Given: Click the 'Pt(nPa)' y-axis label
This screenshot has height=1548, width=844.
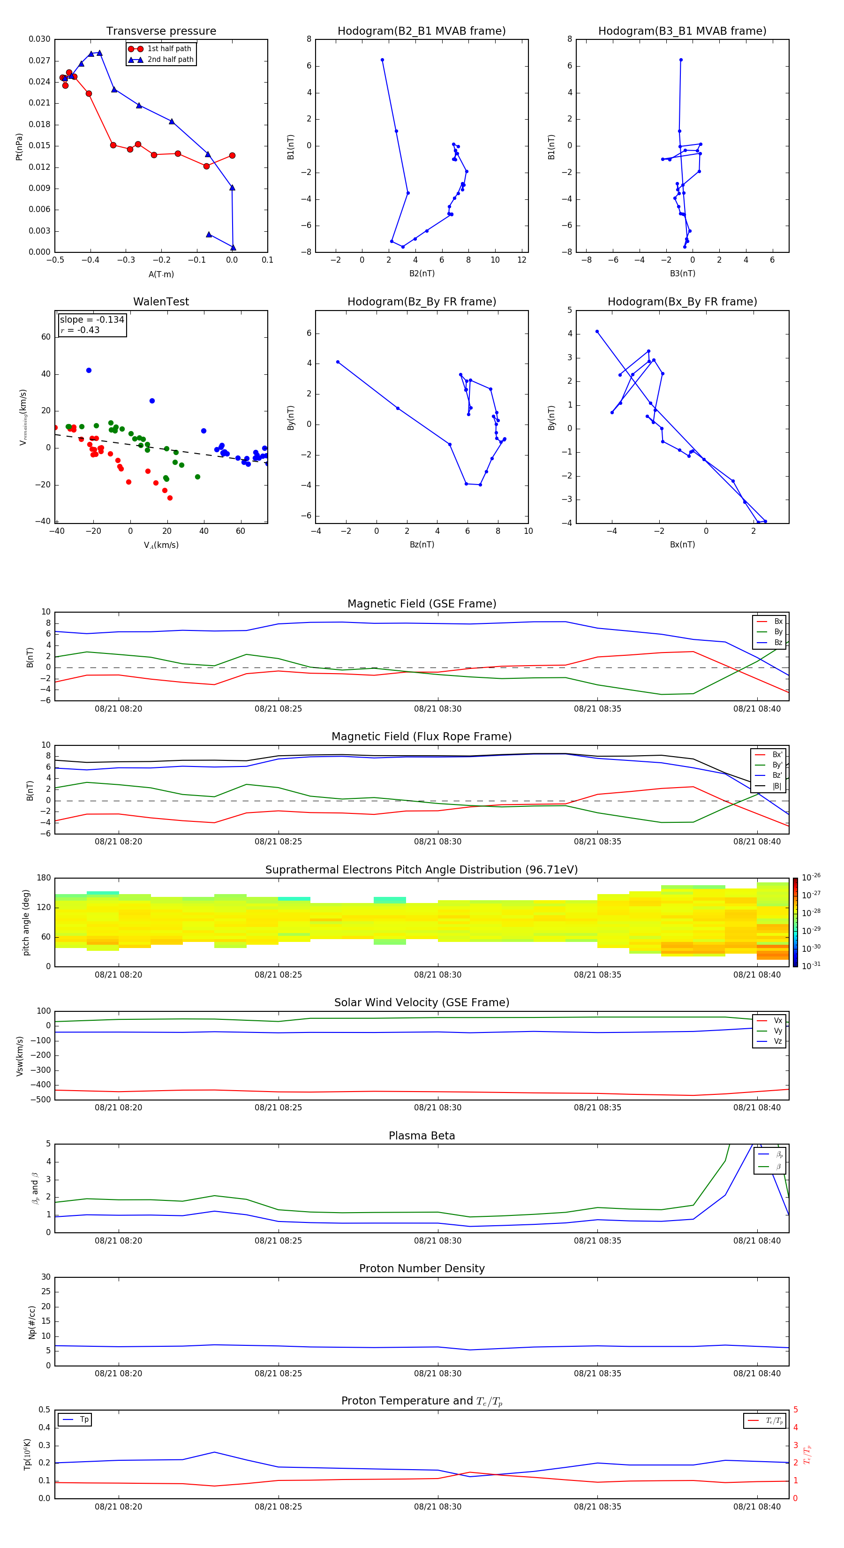Looking at the screenshot, I should 19,147.
